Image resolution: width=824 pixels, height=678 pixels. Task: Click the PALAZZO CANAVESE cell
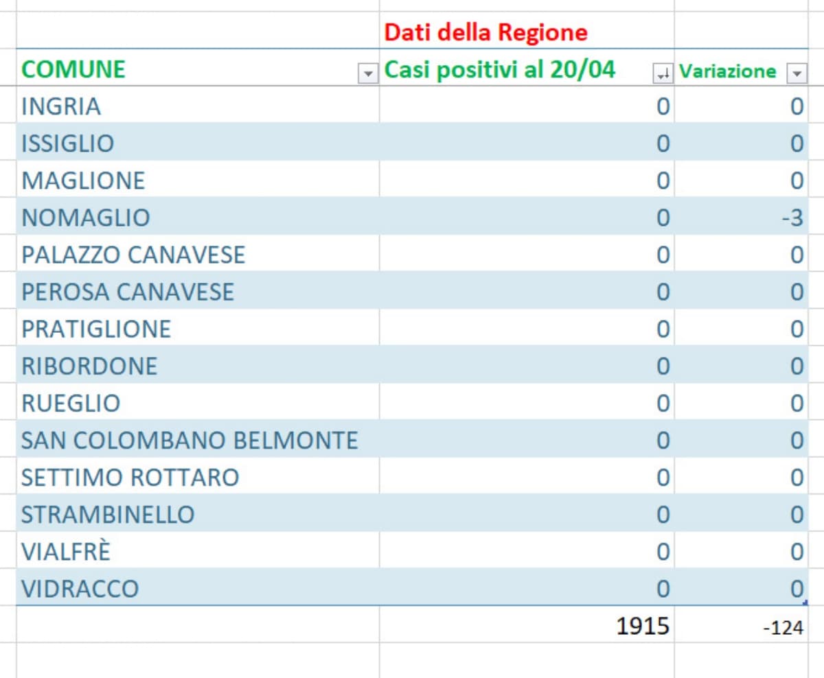click(x=133, y=255)
